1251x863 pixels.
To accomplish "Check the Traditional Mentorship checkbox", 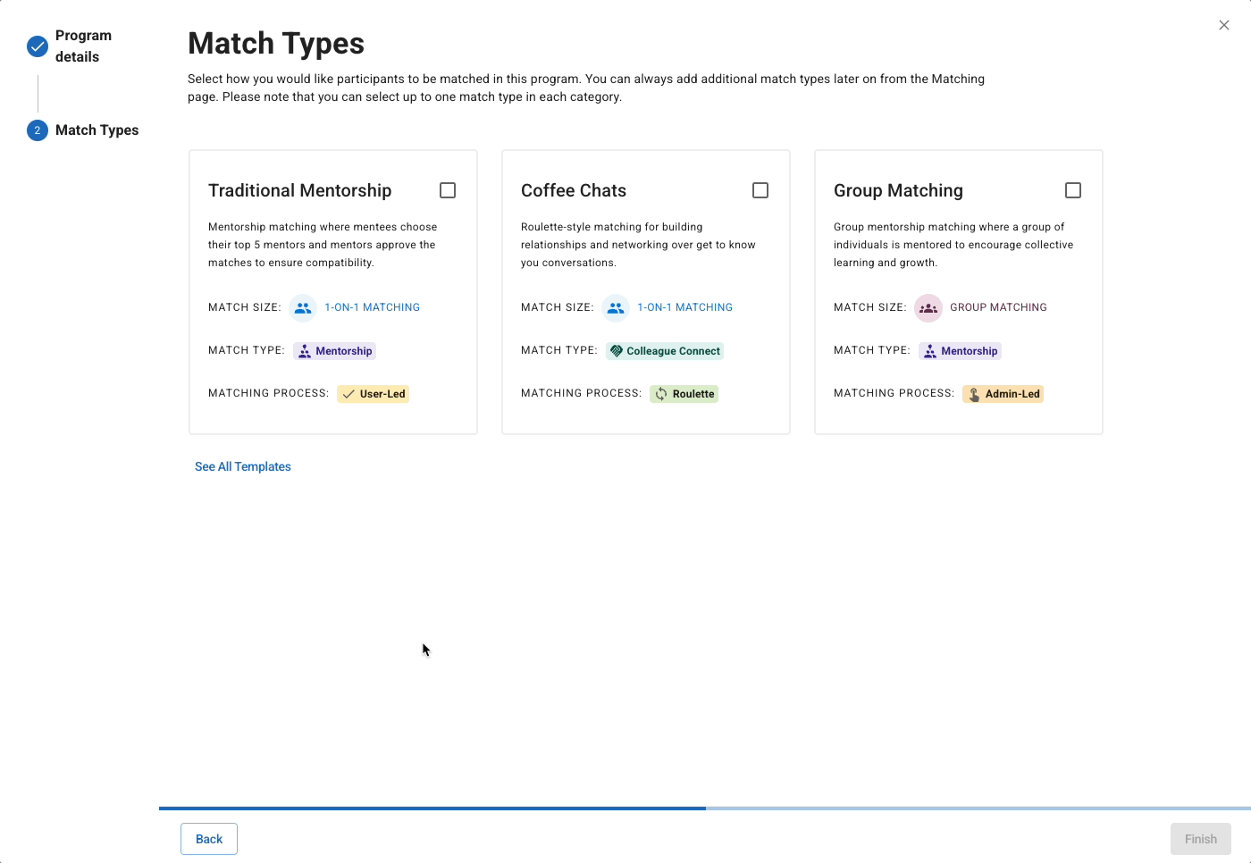I will click(x=448, y=190).
